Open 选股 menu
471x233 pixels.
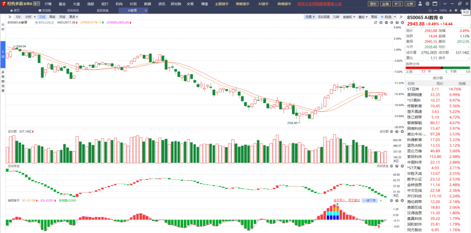pos(91,4)
